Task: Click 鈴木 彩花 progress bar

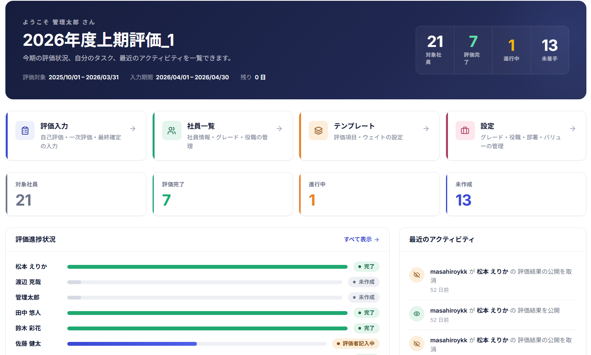Action: pyautogui.click(x=207, y=328)
